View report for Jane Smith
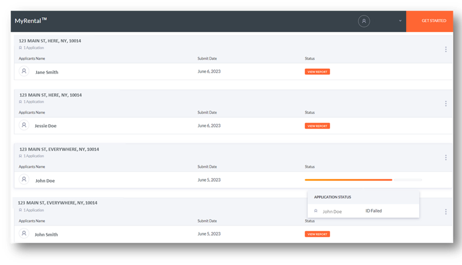This screenshot has width=462, height=265. click(x=318, y=72)
